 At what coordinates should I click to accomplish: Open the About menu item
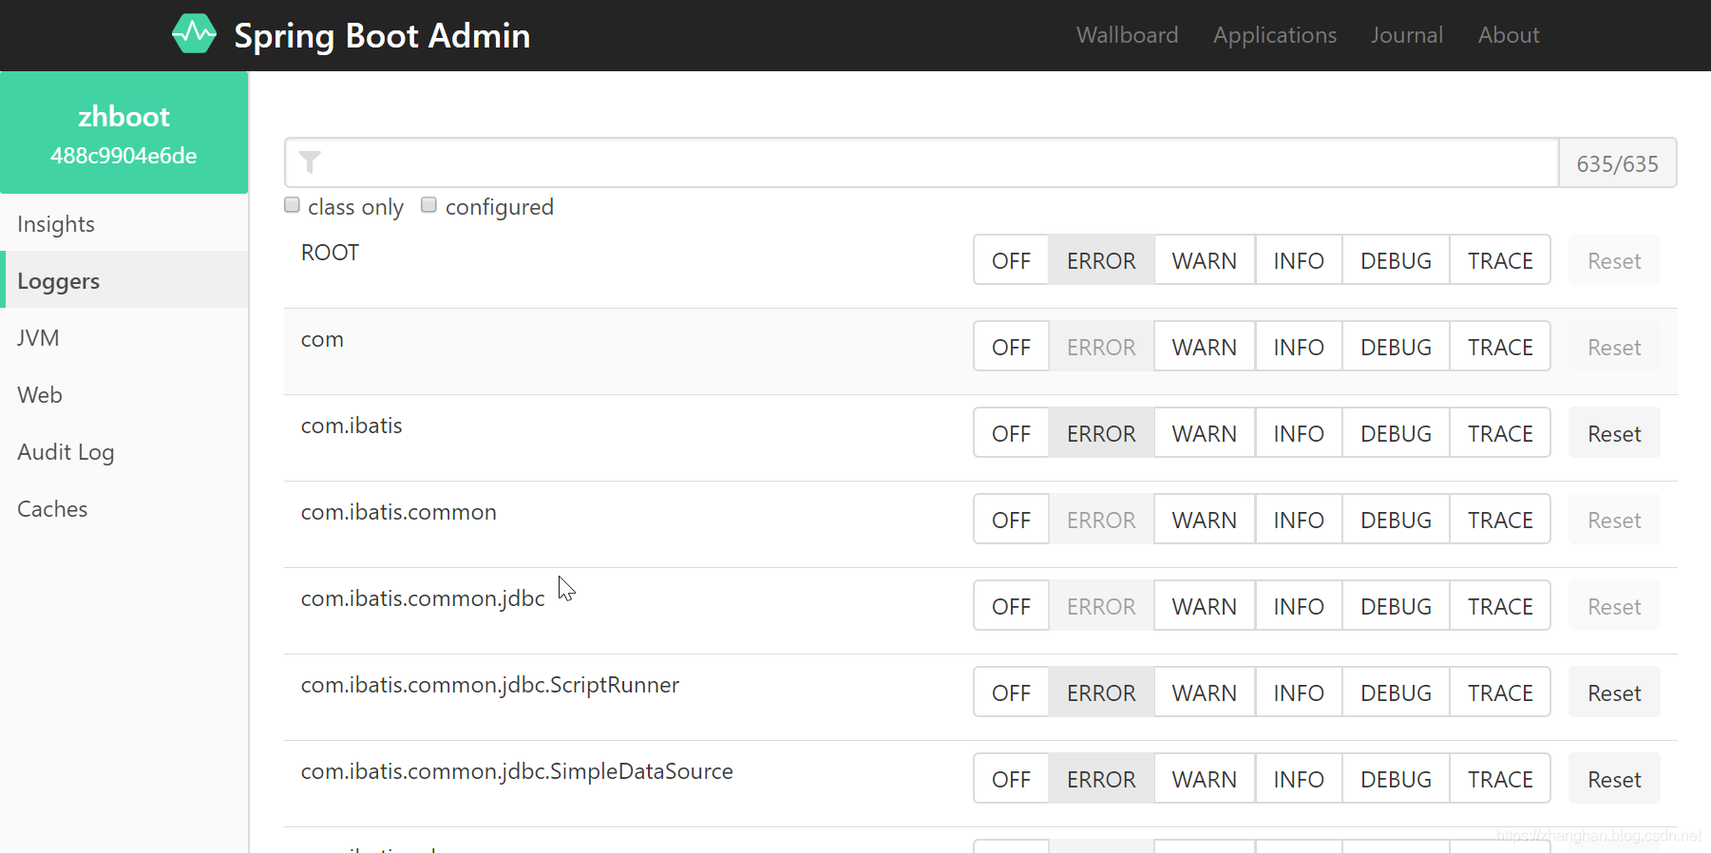click(1509, 35)
